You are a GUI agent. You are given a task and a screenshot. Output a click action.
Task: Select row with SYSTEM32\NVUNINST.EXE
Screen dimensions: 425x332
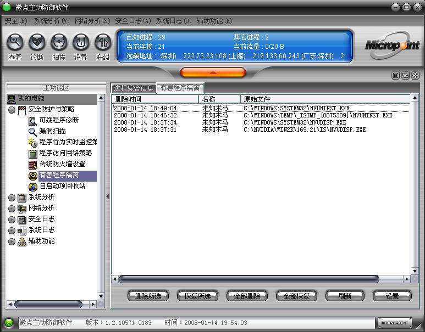[x=261, y=108]
